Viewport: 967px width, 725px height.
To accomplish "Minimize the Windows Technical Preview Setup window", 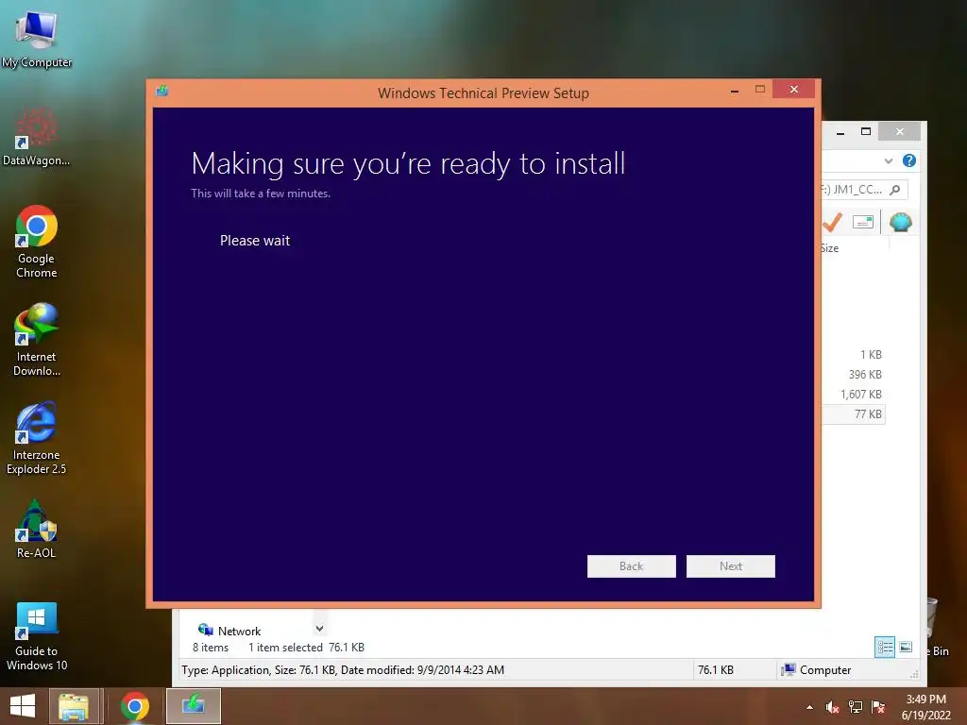I will [x=735, y=91].
